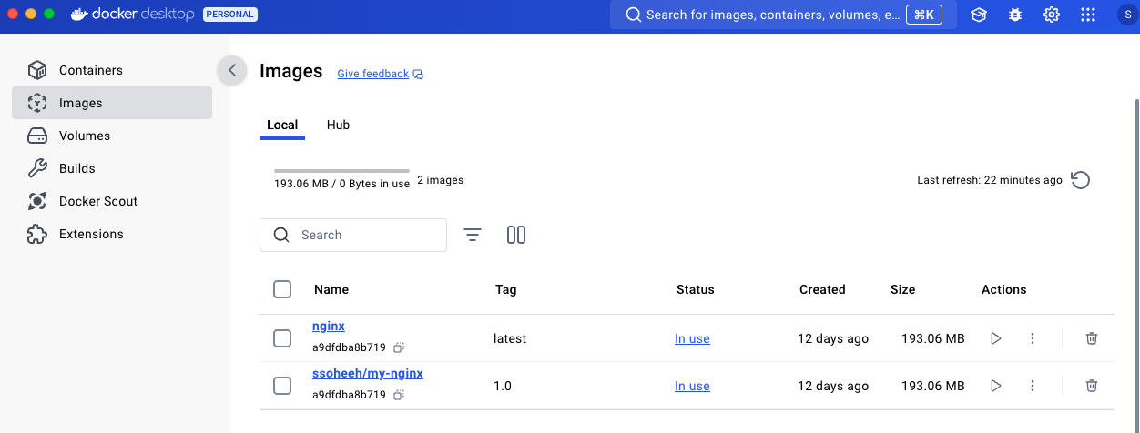This screenshot has width=1140, height=433.
Task: Copy the nginx image ID
Action: coord(399,347)
